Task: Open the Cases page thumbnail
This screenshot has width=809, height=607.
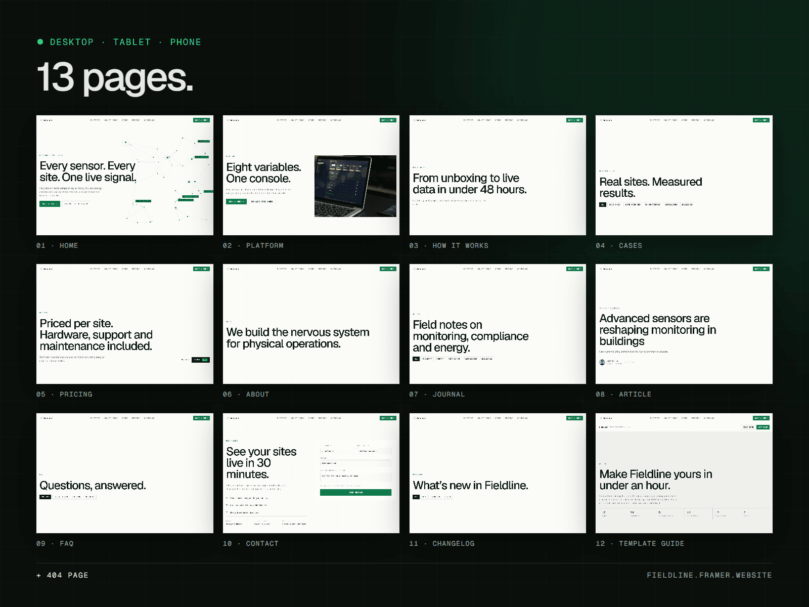Action: (x=684, y=175)
